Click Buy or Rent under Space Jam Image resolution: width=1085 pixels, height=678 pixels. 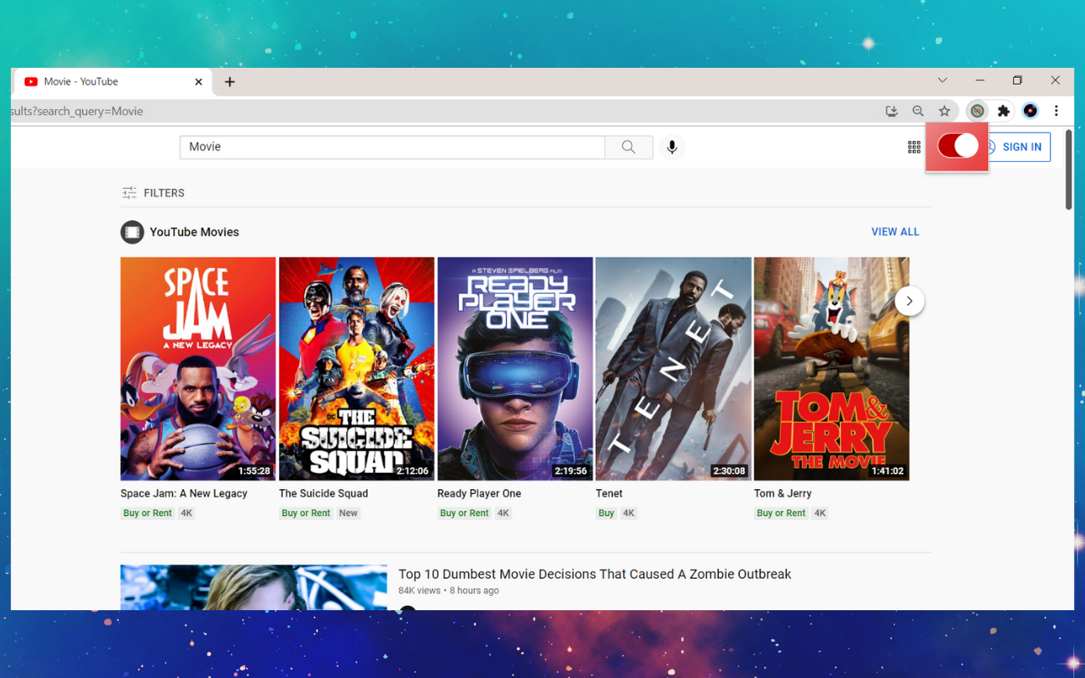point(147,514)
